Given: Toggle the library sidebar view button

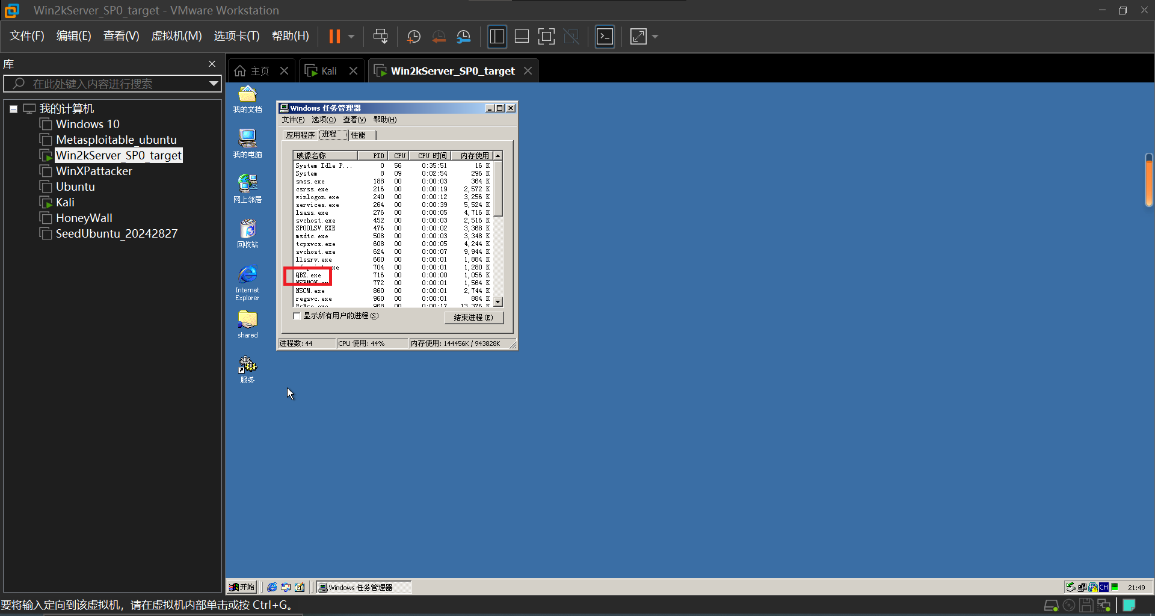Looking at the screenshot, I should pos(497,37).
